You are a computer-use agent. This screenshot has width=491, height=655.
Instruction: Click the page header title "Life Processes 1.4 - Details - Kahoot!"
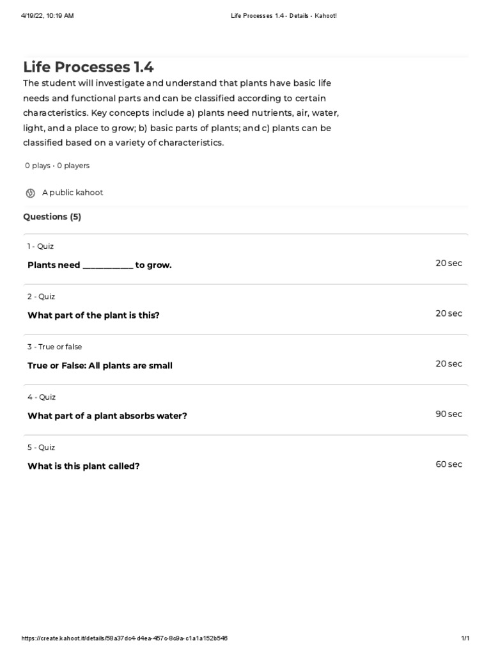click(283, 16)
